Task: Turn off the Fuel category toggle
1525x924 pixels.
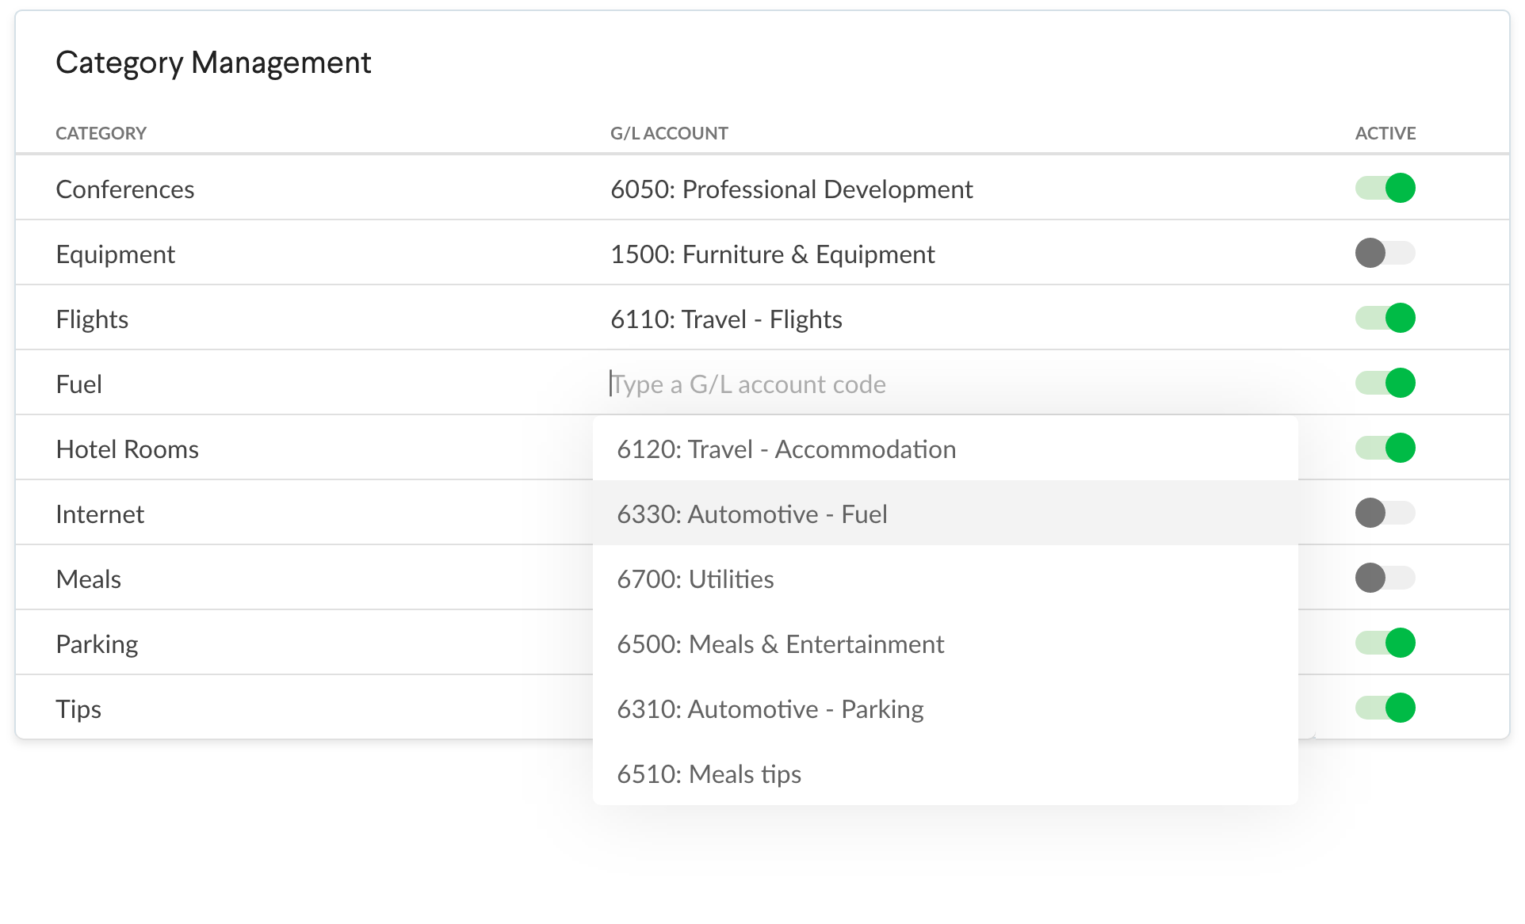Action: coord(1385,384)
